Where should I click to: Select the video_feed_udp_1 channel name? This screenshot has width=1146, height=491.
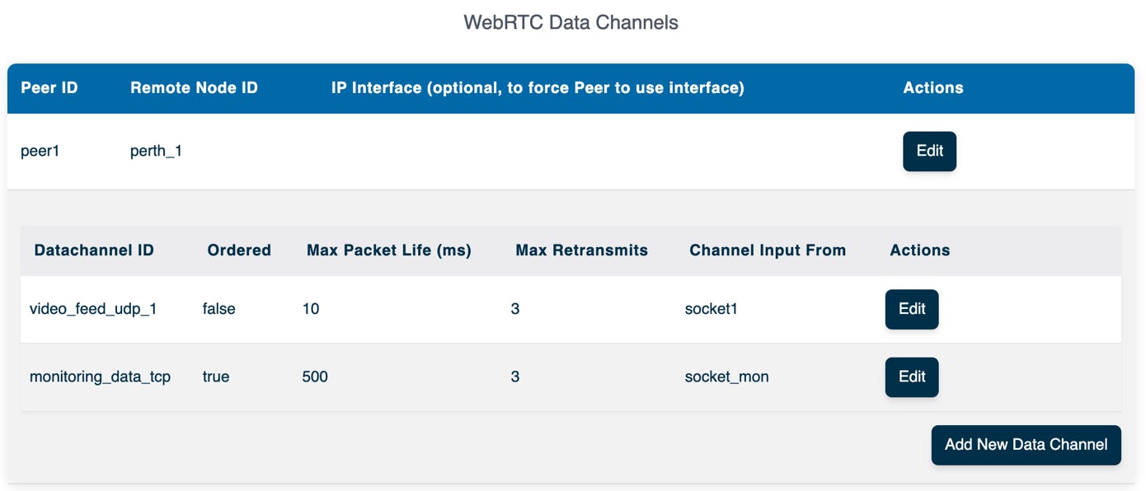(93, 309)
